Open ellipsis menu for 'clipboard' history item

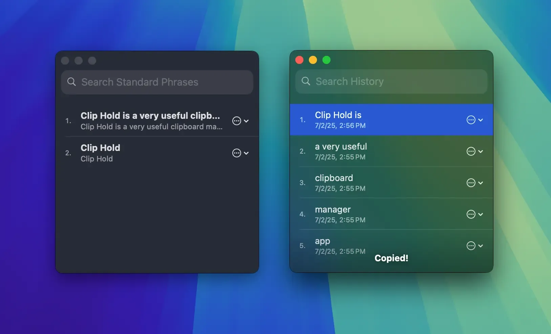[471, 183]
